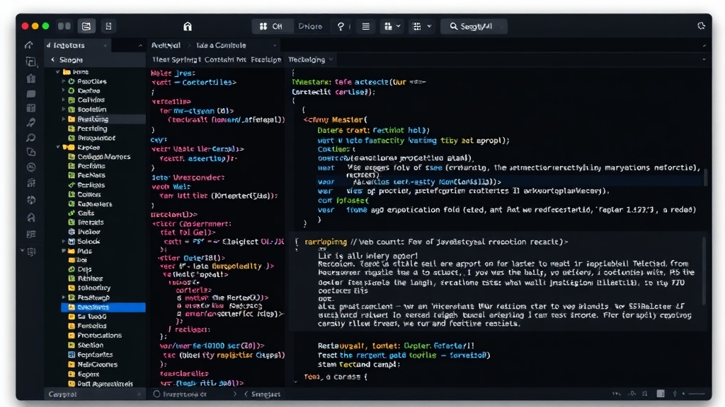Collapse the sidebar with the caret above the tree

140,45
